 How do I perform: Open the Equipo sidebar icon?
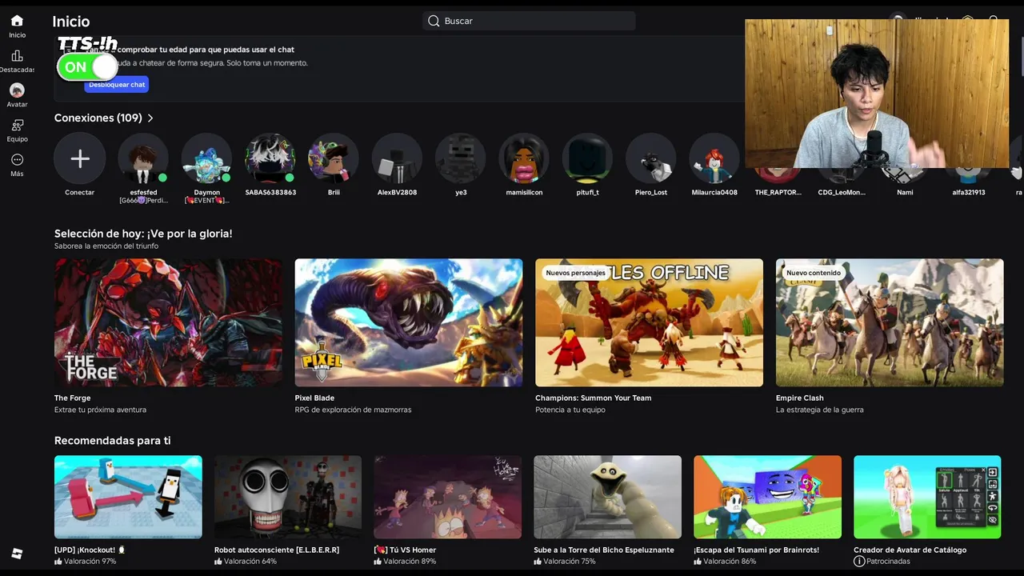tap(17, 125)
